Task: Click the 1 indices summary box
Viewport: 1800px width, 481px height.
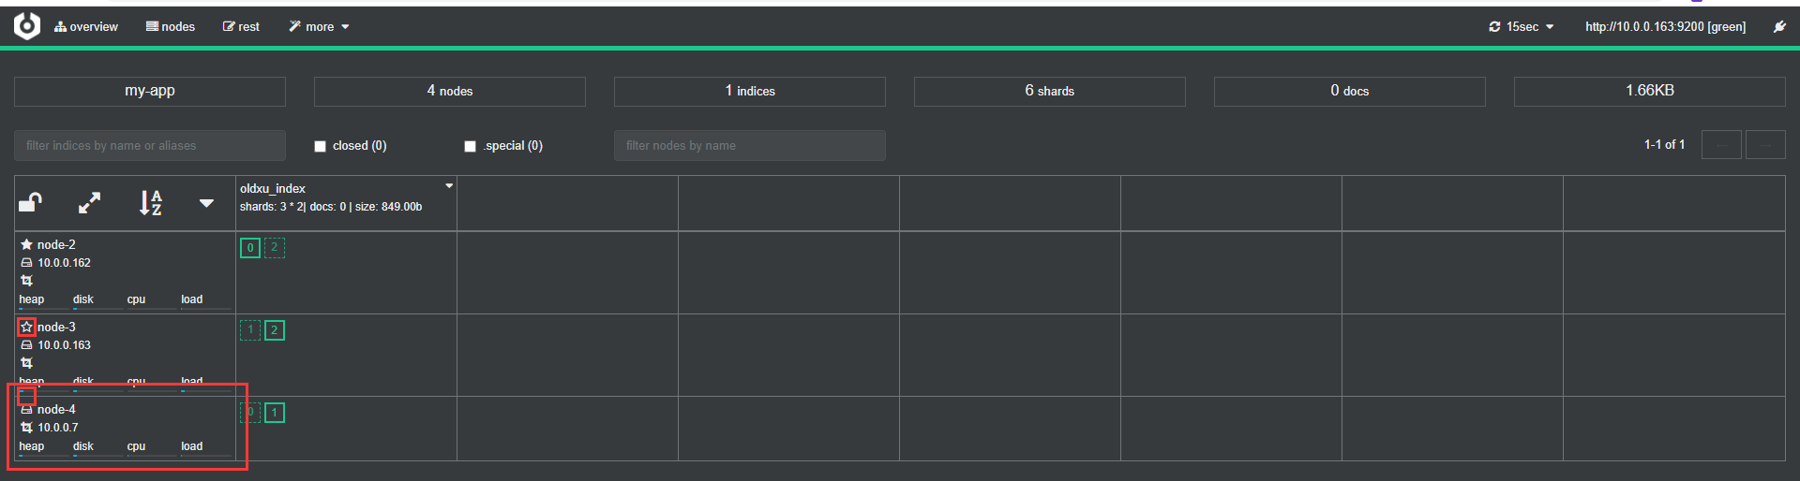Action: coord(750,91)
